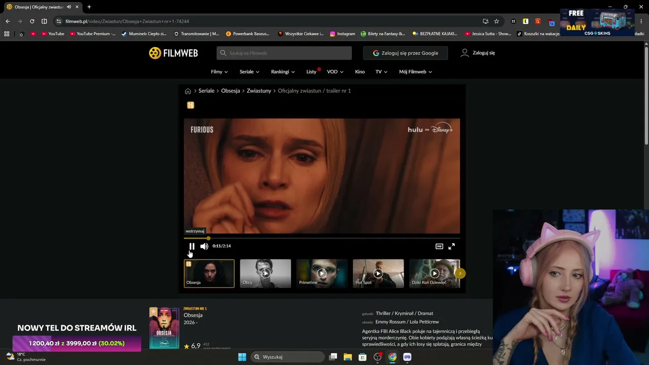Open the YouTube Premium bookmark

[93, 34]
